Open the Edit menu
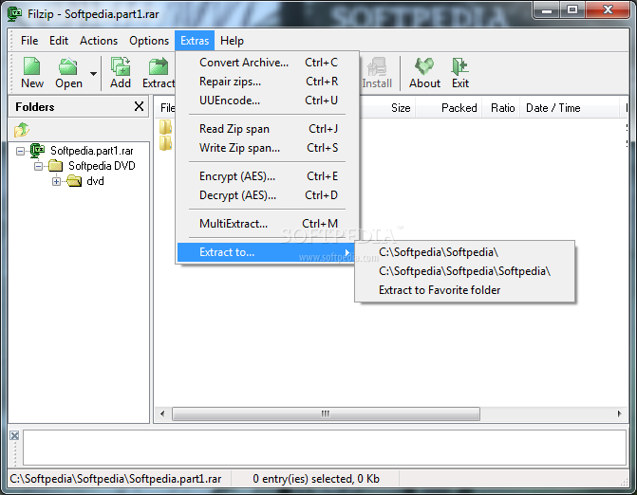Screen dimensions: 637x495 pyautogui.click(x=59, y=41)
